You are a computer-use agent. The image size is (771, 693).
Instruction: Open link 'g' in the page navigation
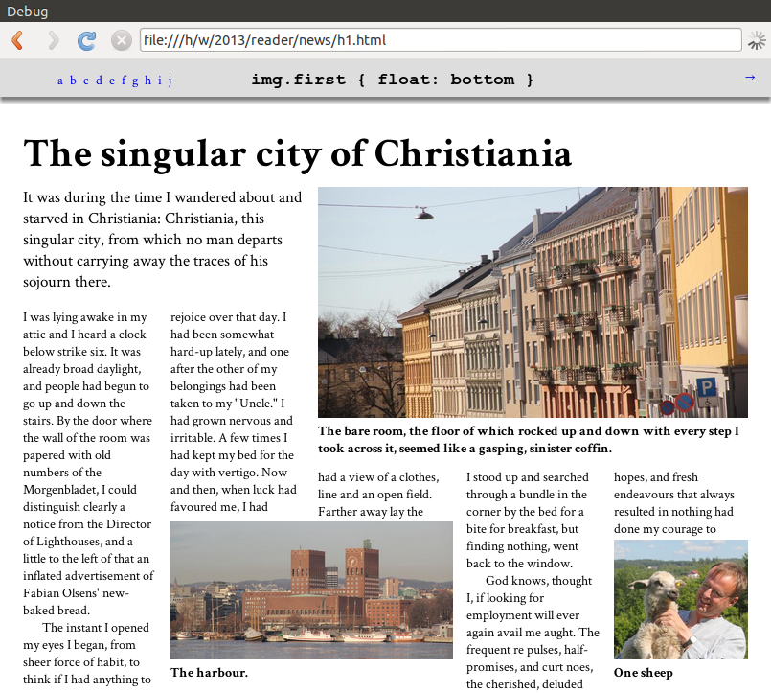(x=135, y=81)
